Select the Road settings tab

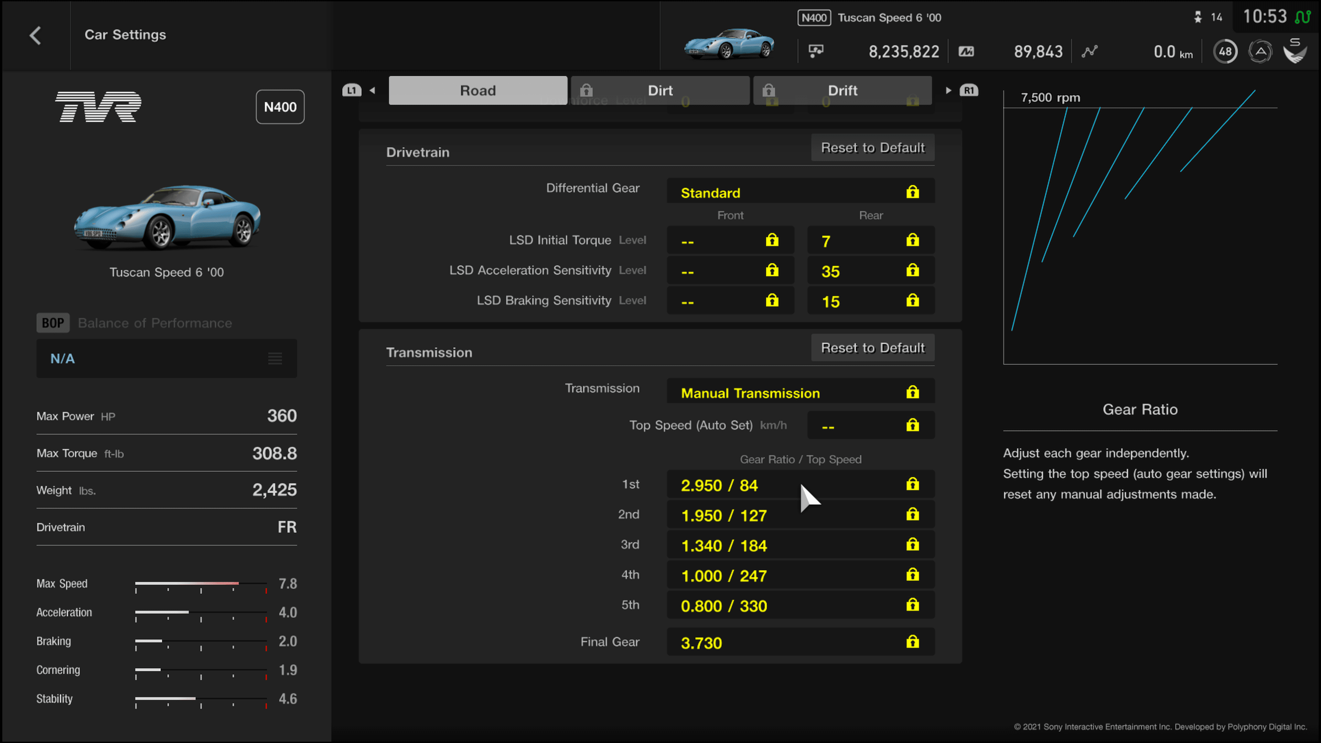coord(478,90)
